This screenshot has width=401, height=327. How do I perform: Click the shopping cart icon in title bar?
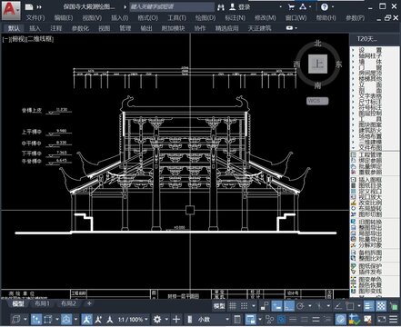pyautogui.click(x=291, y=6)
